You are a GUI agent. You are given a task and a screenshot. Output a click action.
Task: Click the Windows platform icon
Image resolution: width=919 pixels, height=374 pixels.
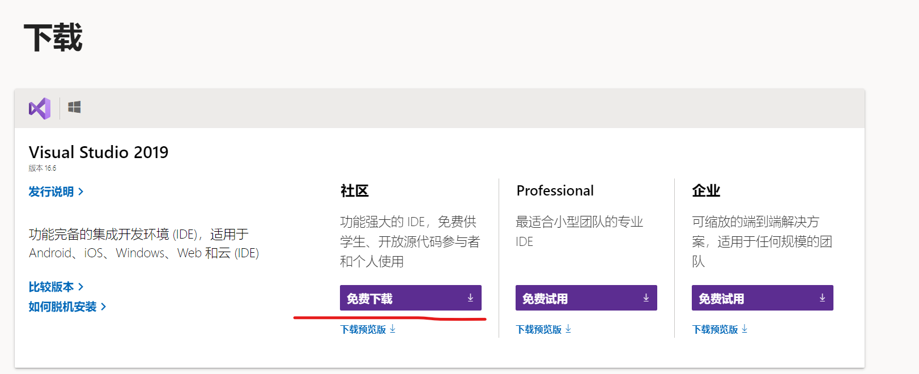tap(74, 107)
